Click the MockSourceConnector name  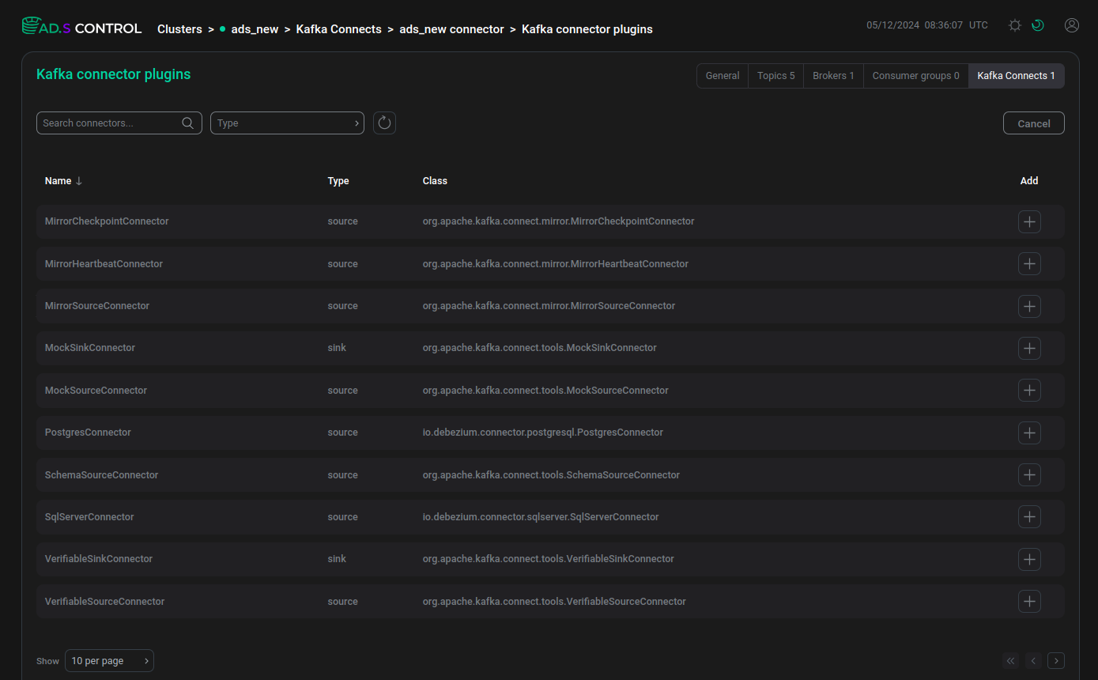pos(96,391)
